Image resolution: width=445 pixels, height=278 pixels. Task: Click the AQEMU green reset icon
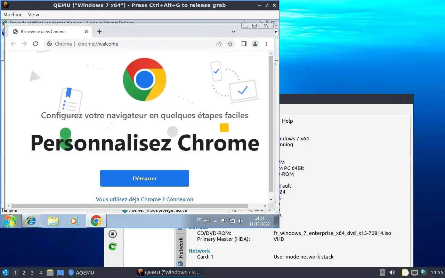tap(113, 246)
